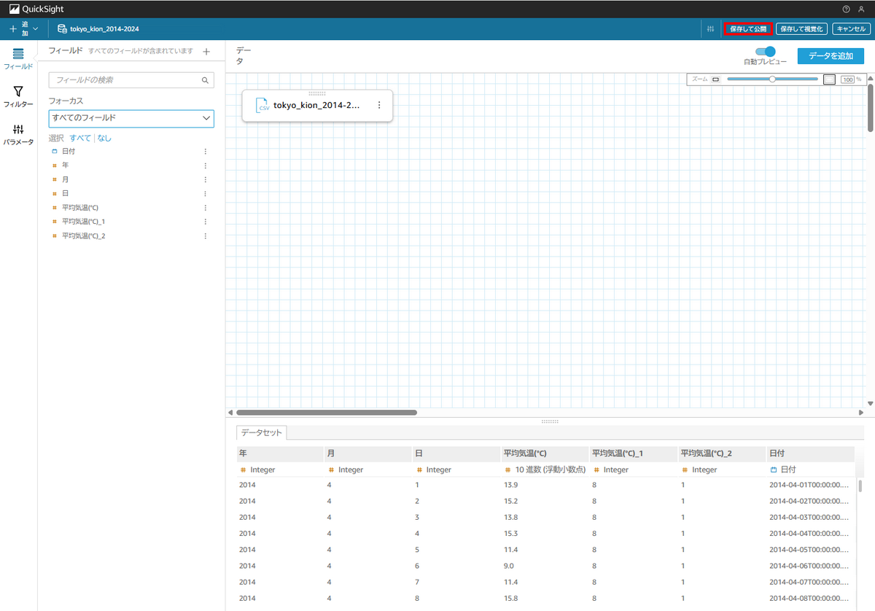Image resolution: width=875 pixels, height=611 pixels.
Task: Click the vertical canvas scrollbar thumb
Action: click(x=870, y=108)
